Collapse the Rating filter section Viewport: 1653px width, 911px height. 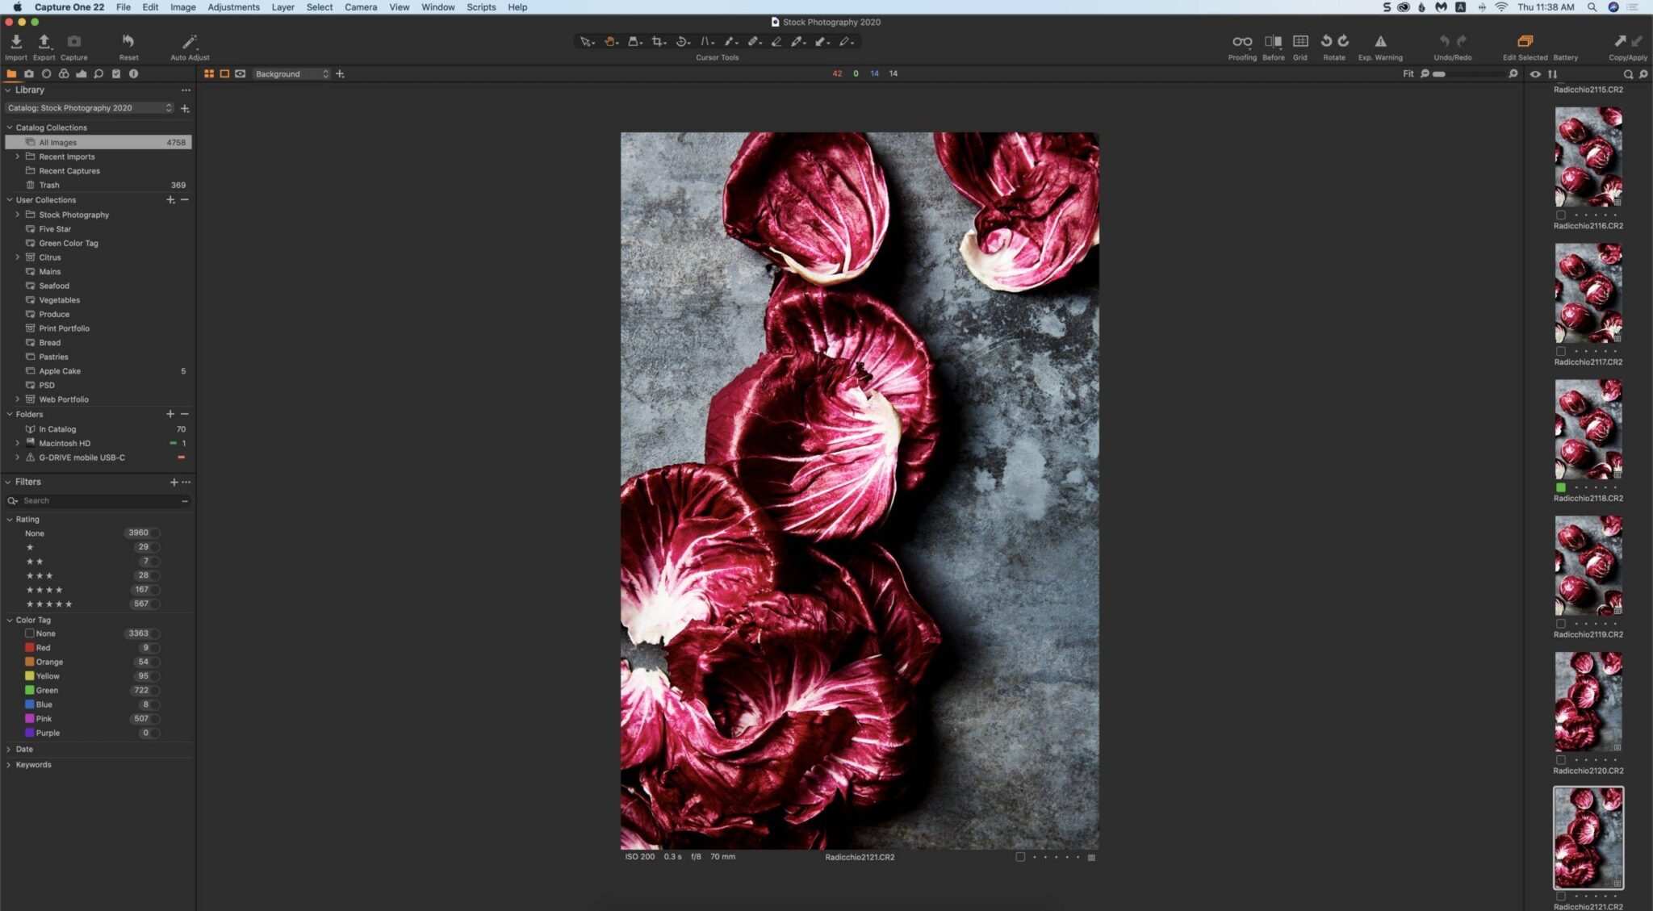(9, 520)
